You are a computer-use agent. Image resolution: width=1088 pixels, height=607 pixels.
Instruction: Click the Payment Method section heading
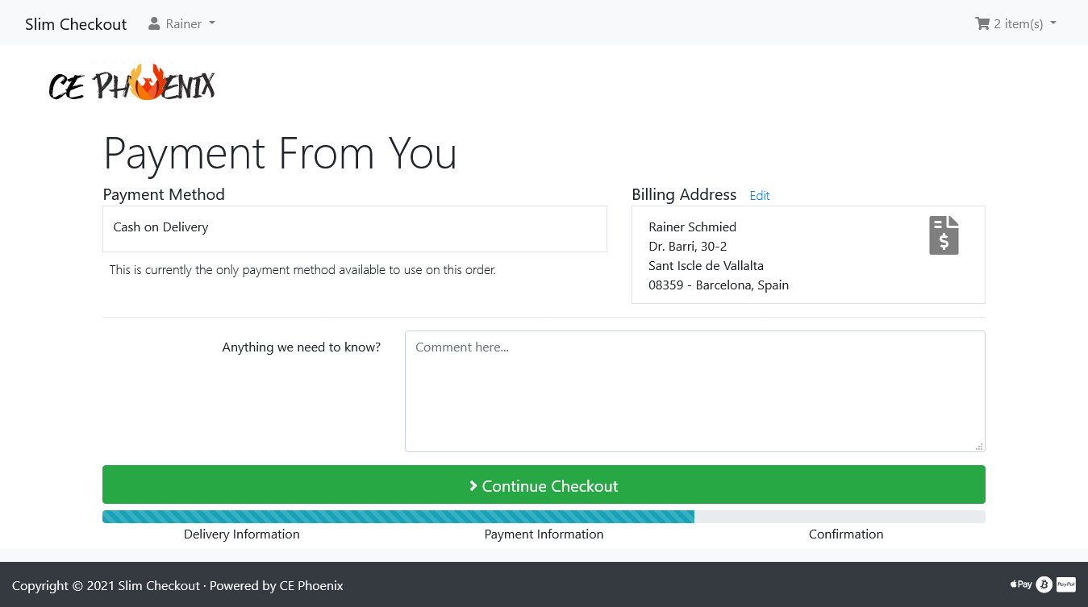(x=164, y=194)
